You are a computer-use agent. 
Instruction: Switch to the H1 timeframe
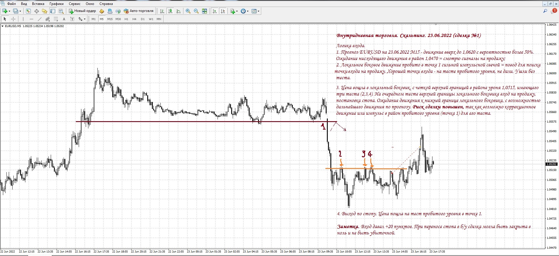(x=126, y=19)
